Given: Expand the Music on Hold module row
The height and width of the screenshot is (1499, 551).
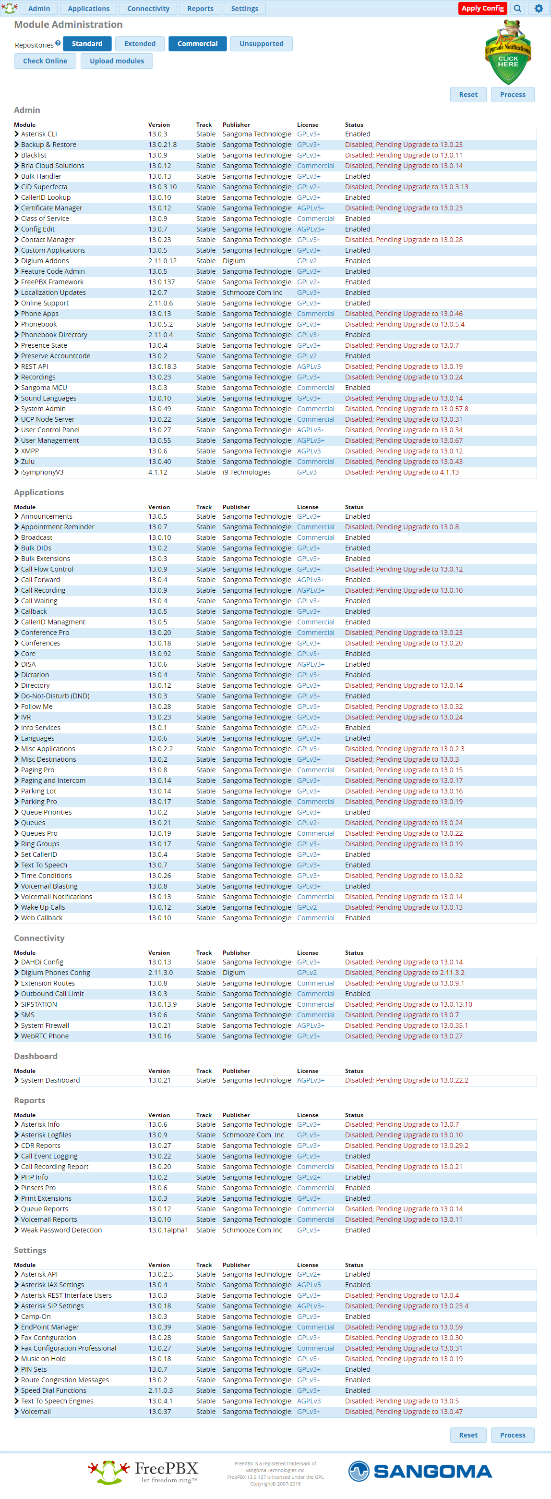Looking at the screenshot, I should tap(275, 1359).
